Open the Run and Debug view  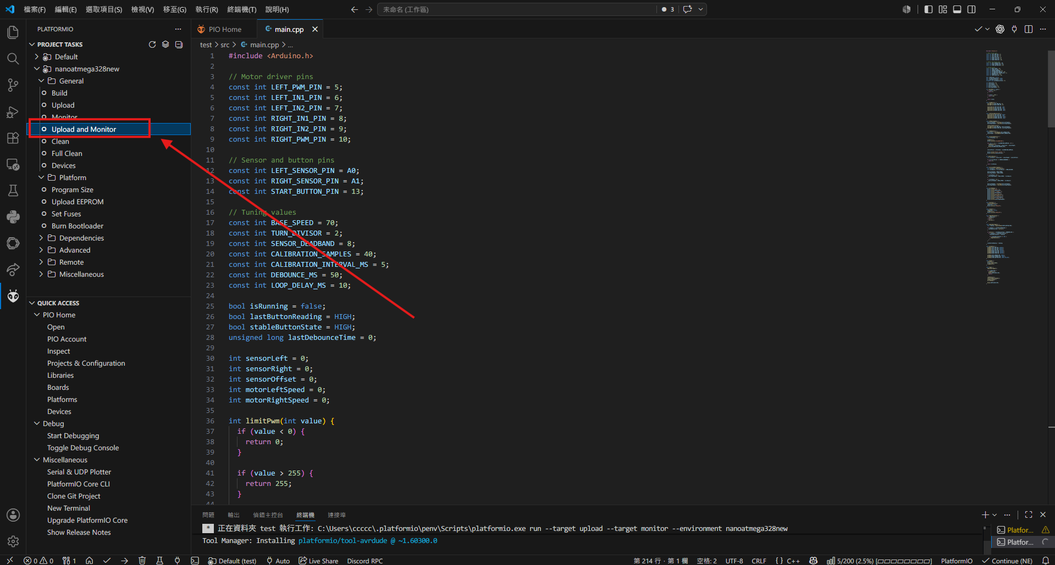(x=13, y=111)
